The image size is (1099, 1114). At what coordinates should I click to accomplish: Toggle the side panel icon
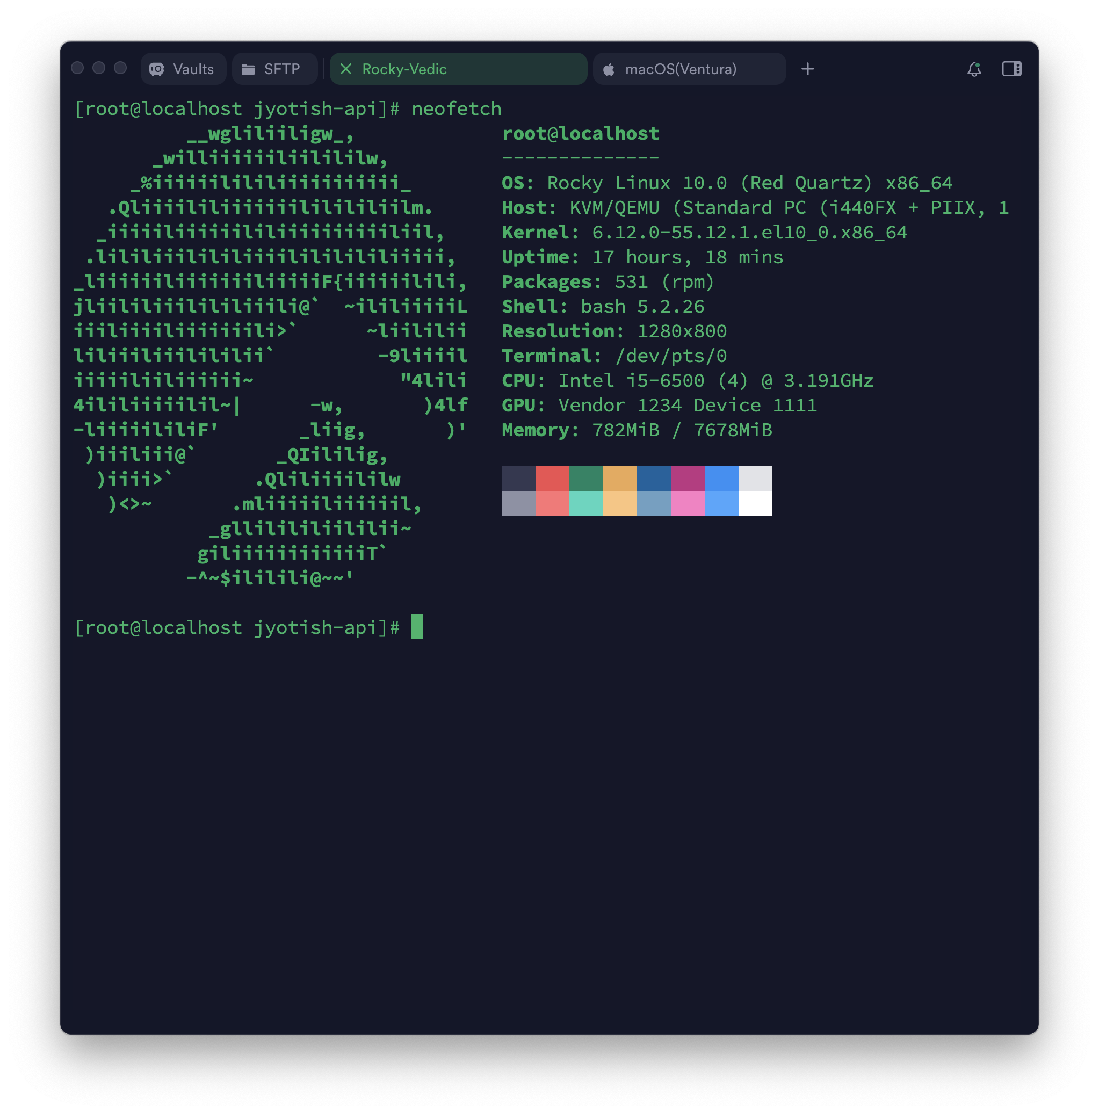click(x=1011, y=69)
